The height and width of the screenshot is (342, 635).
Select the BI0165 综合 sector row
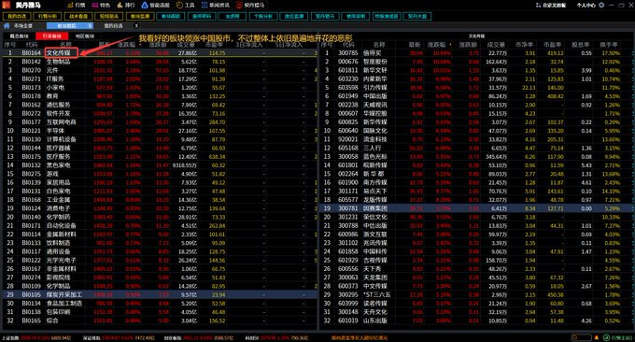pyautogui.click(x=160, y=321)
